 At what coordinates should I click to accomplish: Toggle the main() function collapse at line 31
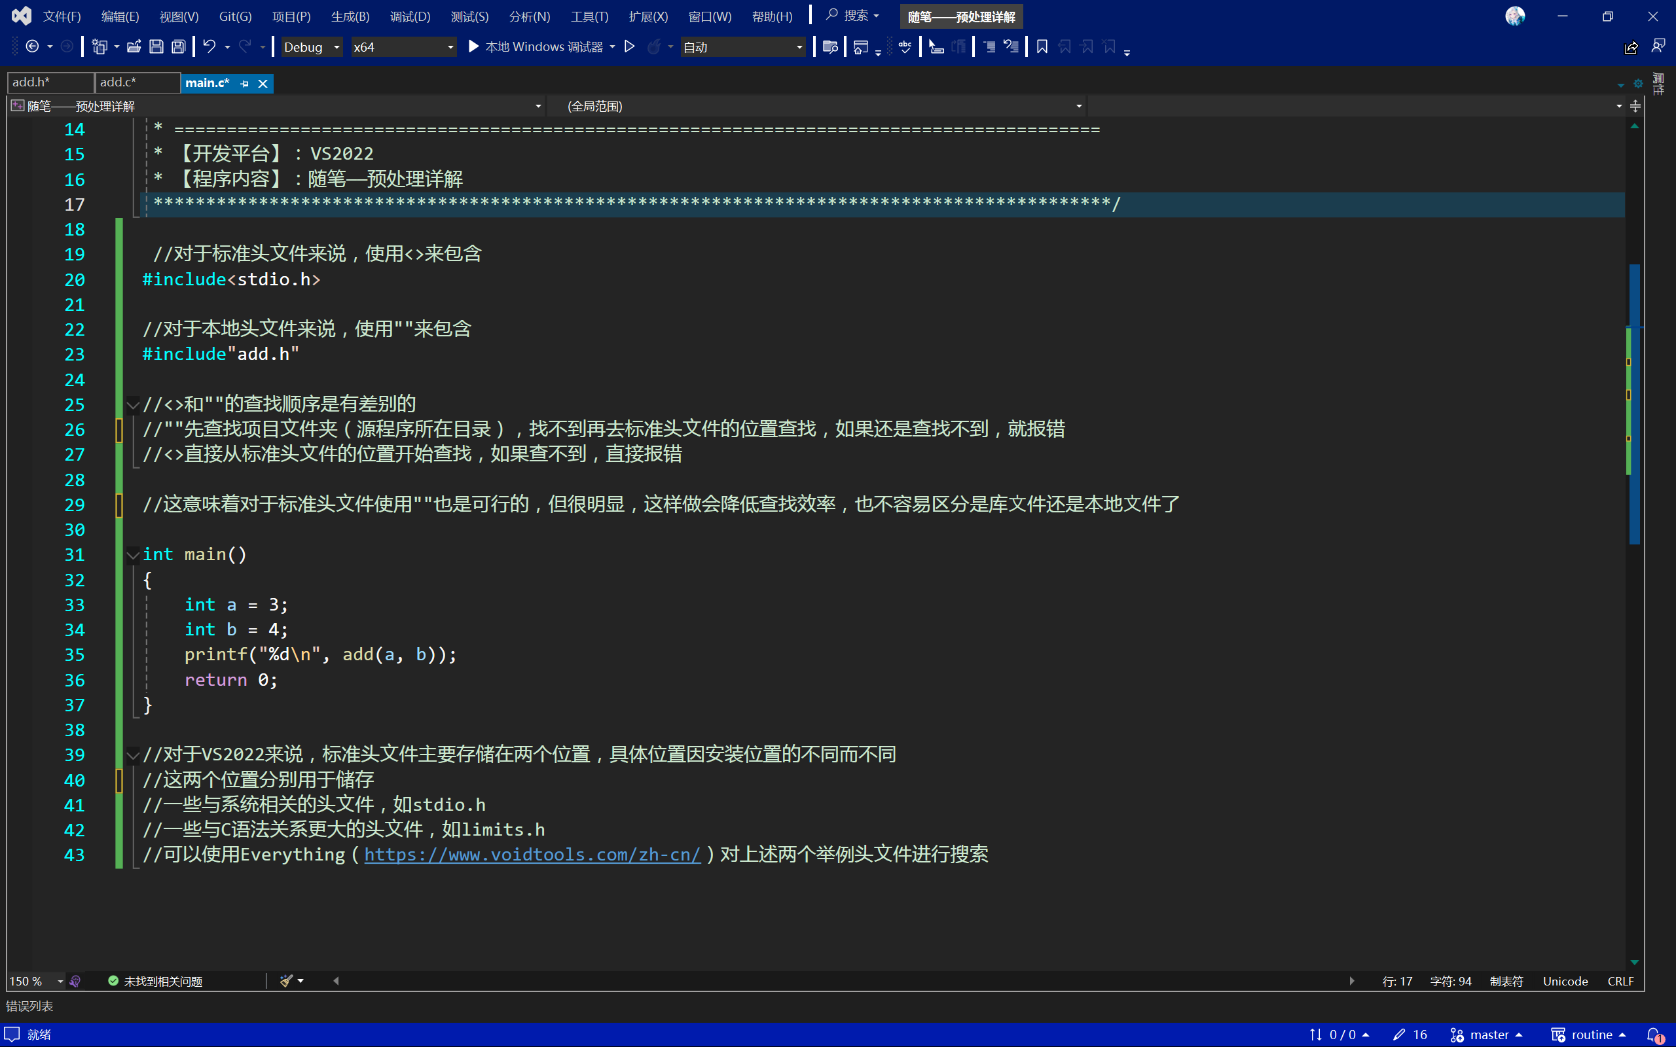(133, 554)
